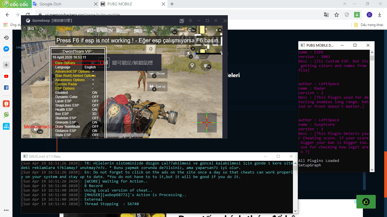
Task: Toggle the Distance ESP option
Action: point(76,131)
